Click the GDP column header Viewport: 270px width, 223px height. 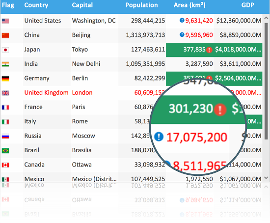coord(247,5)
